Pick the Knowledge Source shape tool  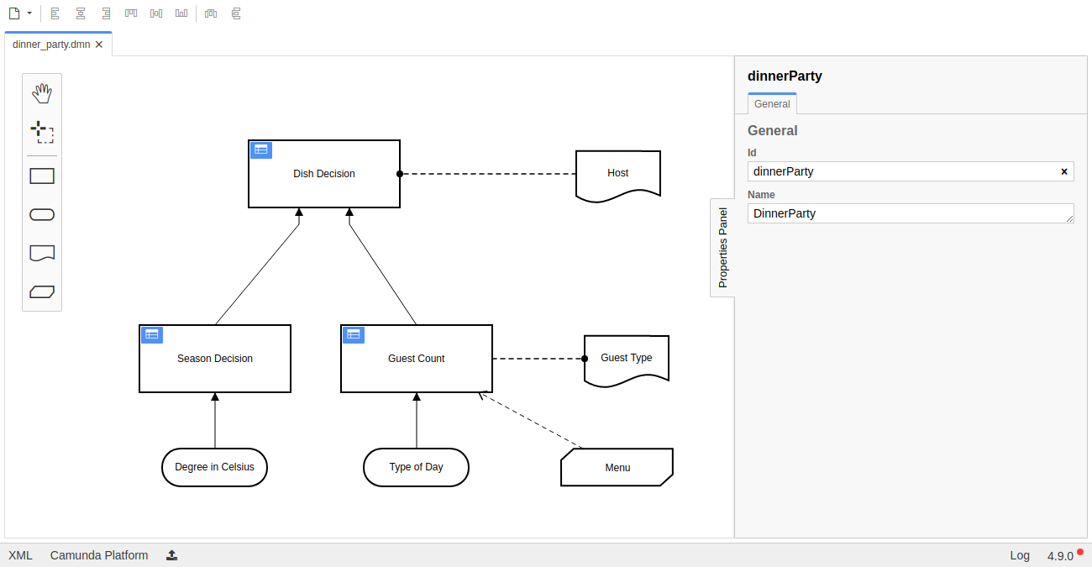[42, 253]
